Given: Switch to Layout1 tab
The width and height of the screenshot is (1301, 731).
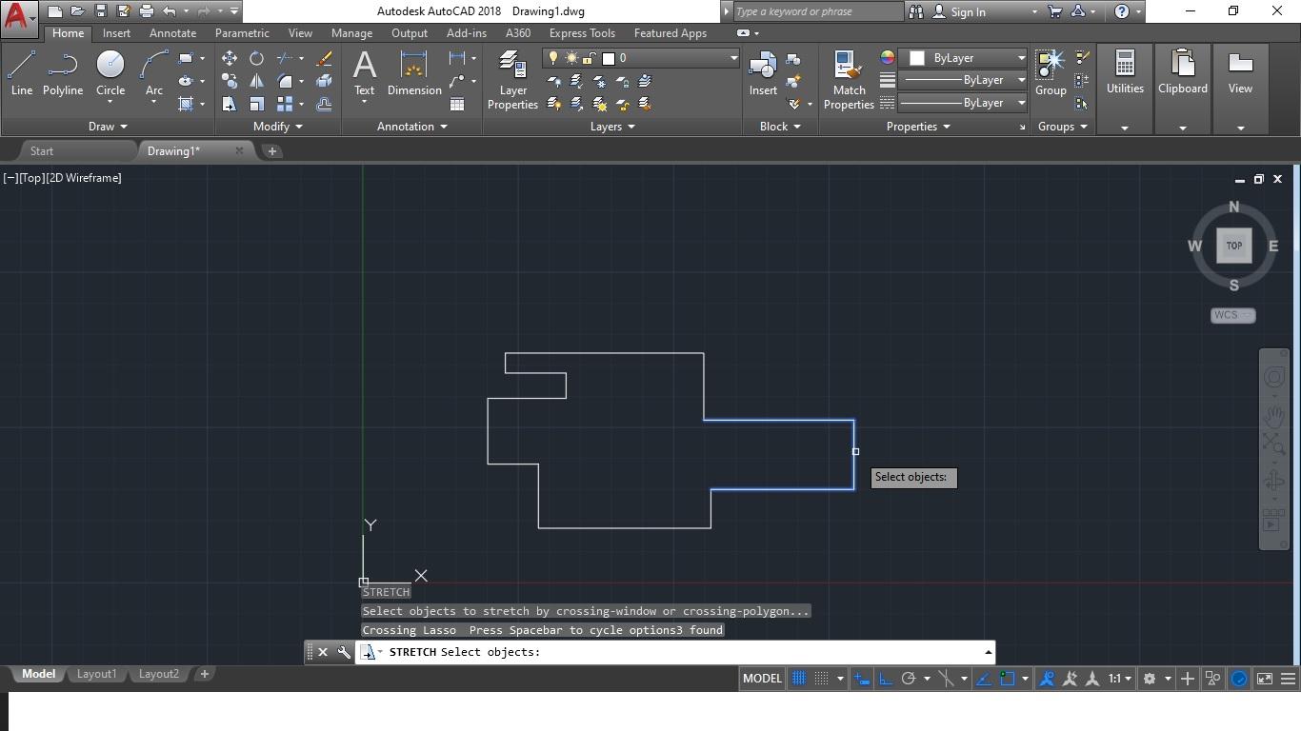Looking at the screenshot, I should pyautogui.click(x=96, y=674).
